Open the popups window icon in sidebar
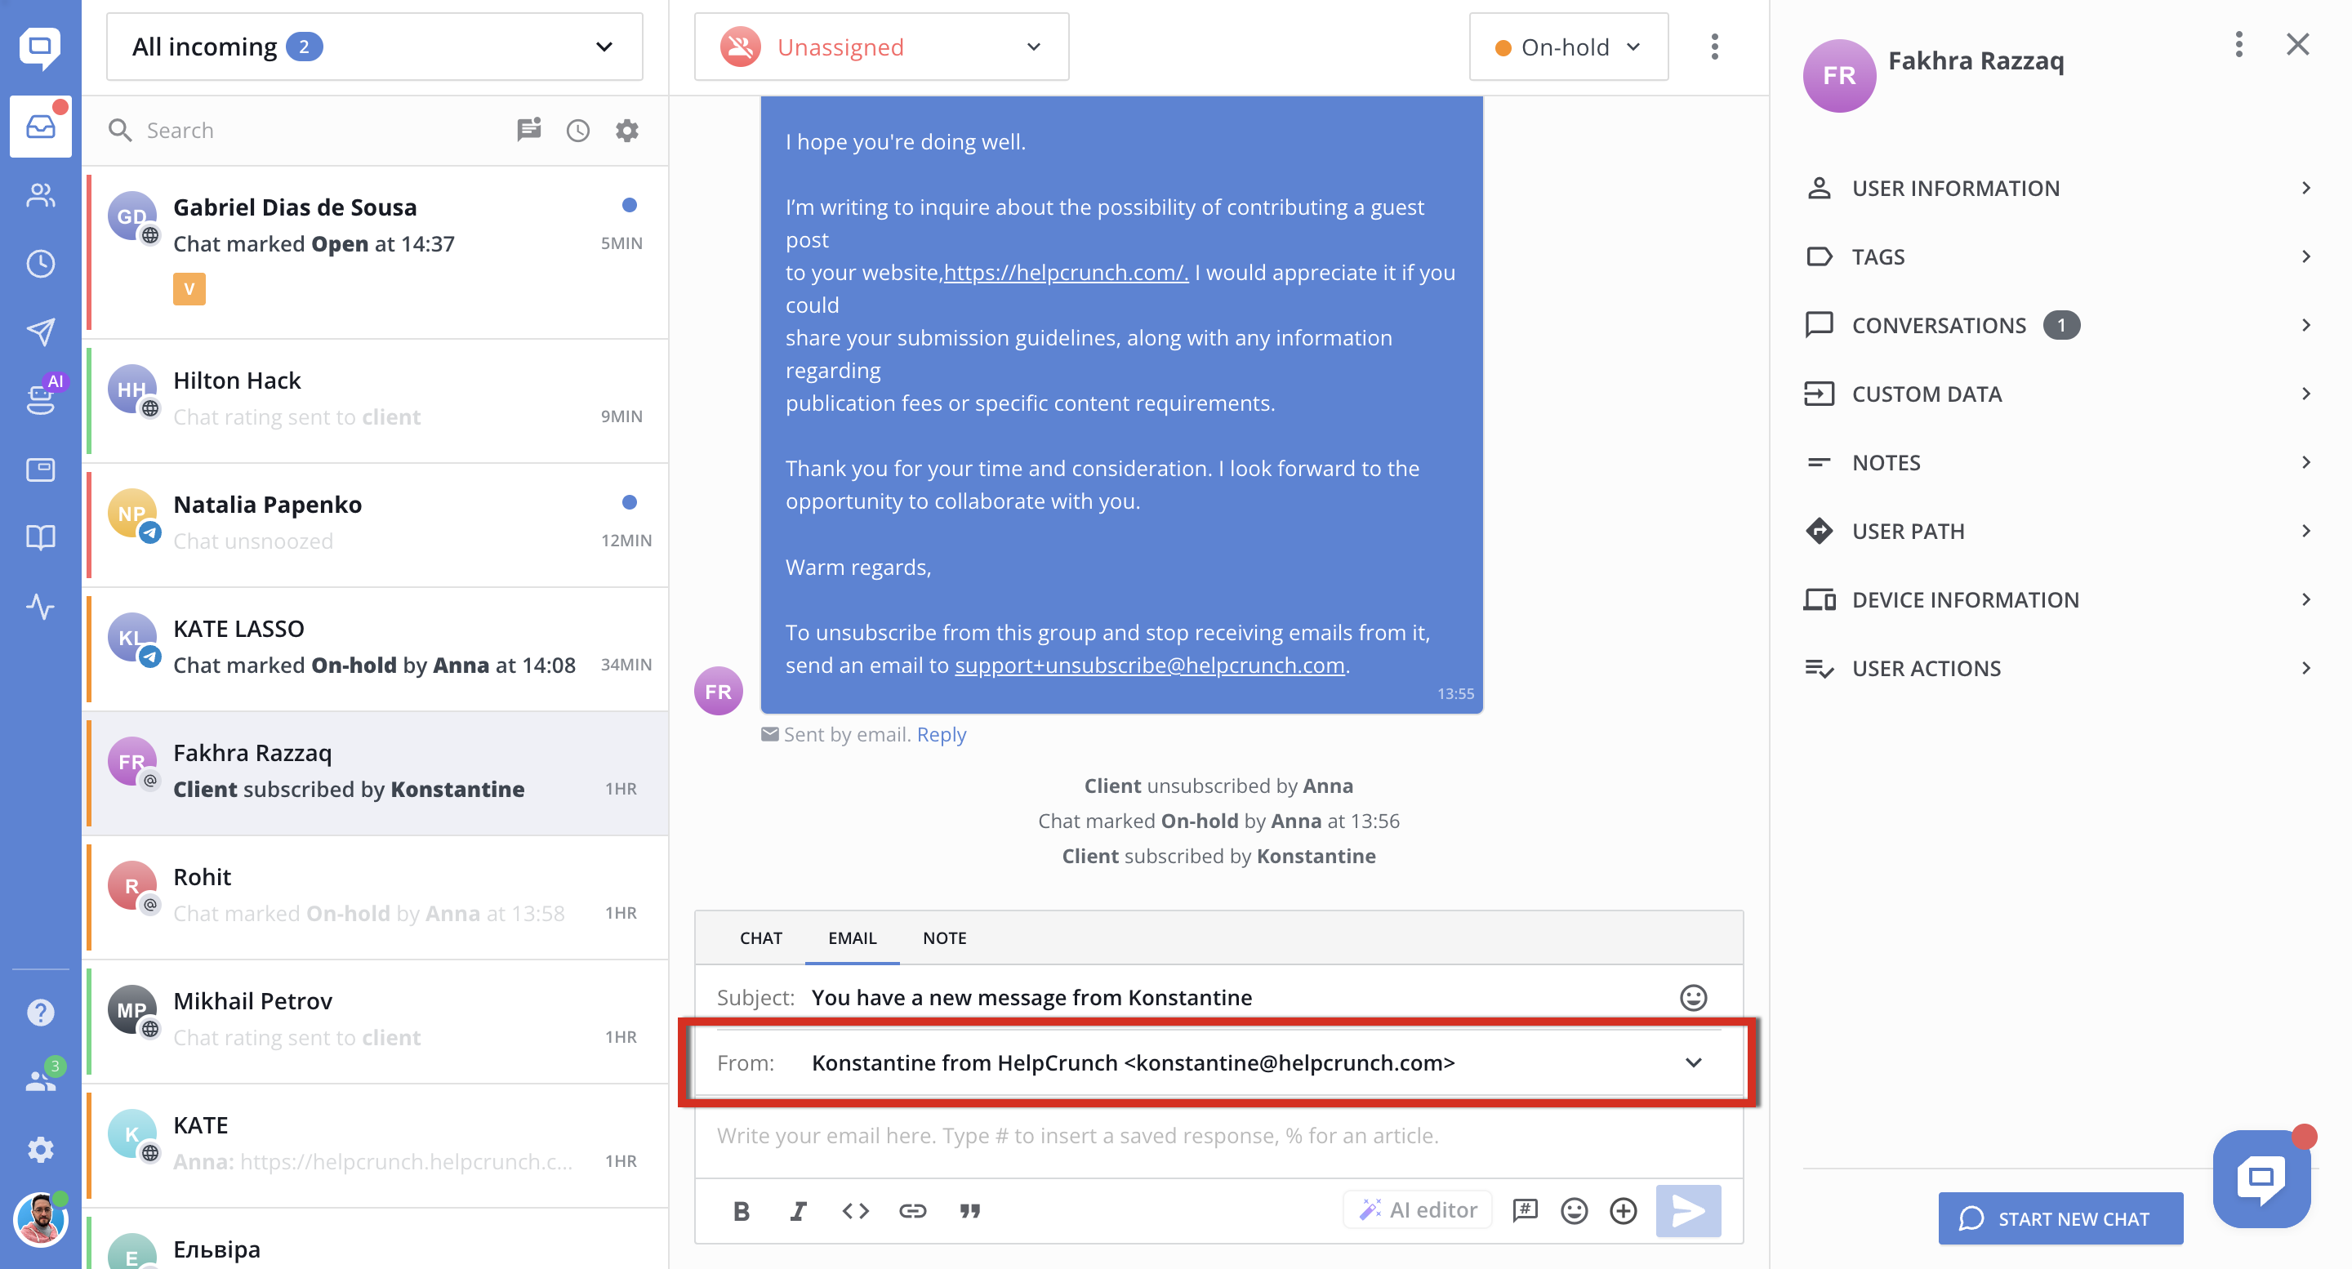 (40, 470)
